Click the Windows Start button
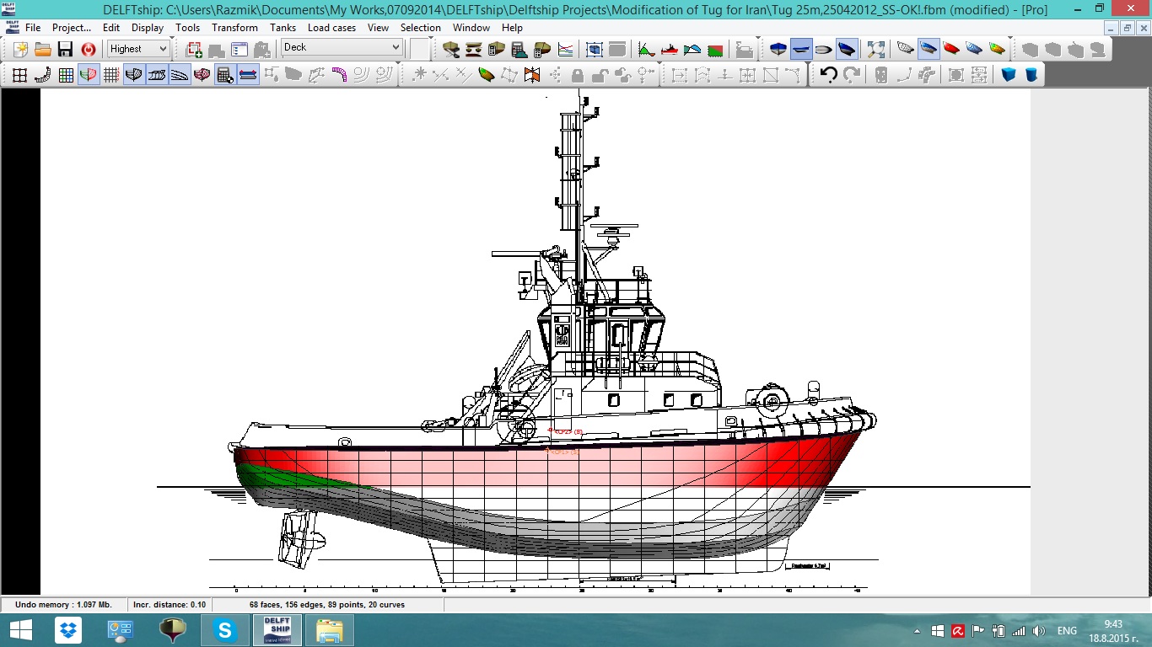Viewport: 1152px width, 647px height. coord(20,630)
